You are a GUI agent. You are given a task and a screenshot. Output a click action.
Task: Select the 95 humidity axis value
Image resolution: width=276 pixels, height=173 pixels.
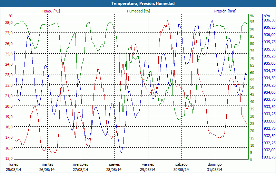point(252,22)
